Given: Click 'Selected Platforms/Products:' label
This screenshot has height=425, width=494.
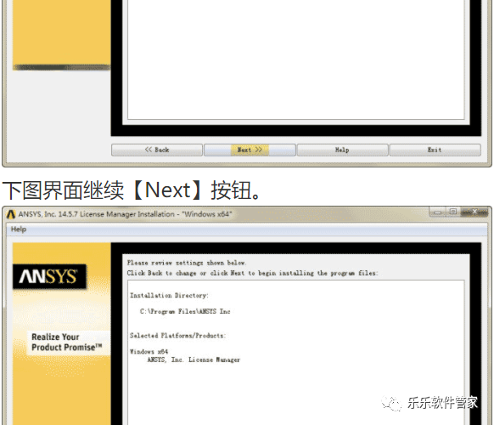Looking at the screenshot, I should point(177,336).
